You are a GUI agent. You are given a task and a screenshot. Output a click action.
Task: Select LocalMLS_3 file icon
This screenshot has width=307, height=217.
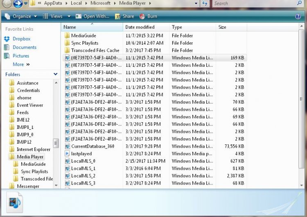click(67, 183)
